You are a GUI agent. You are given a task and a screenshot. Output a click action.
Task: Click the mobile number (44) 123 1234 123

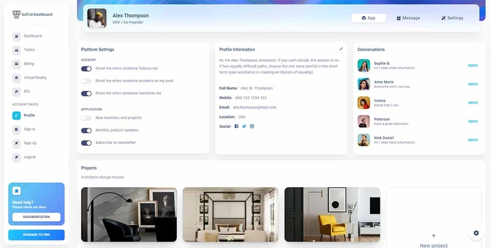point(251,98)
